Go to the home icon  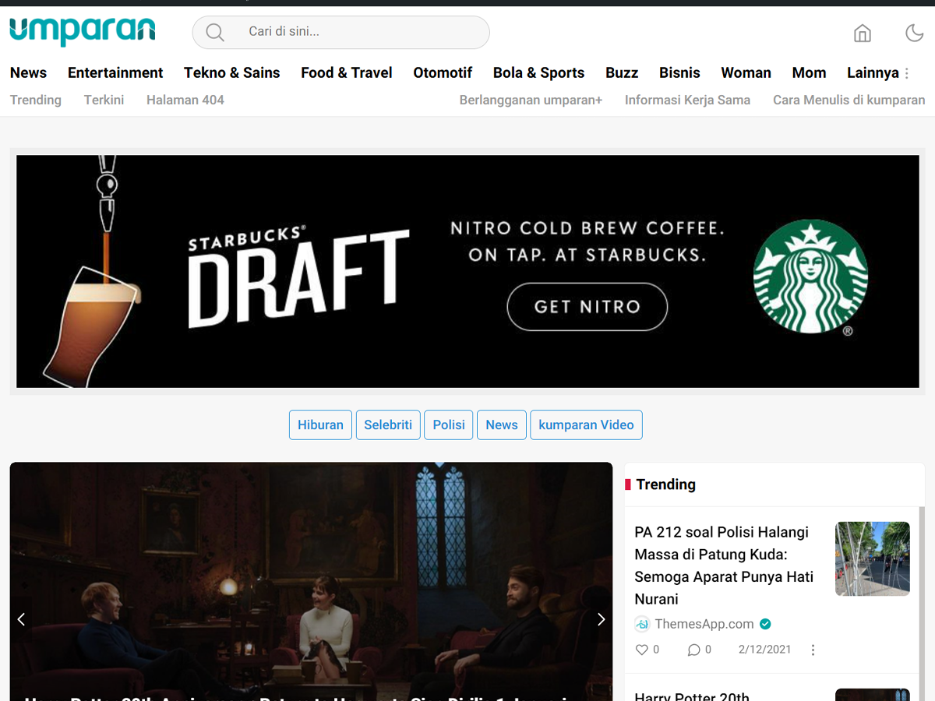click(x=863, y=33)
